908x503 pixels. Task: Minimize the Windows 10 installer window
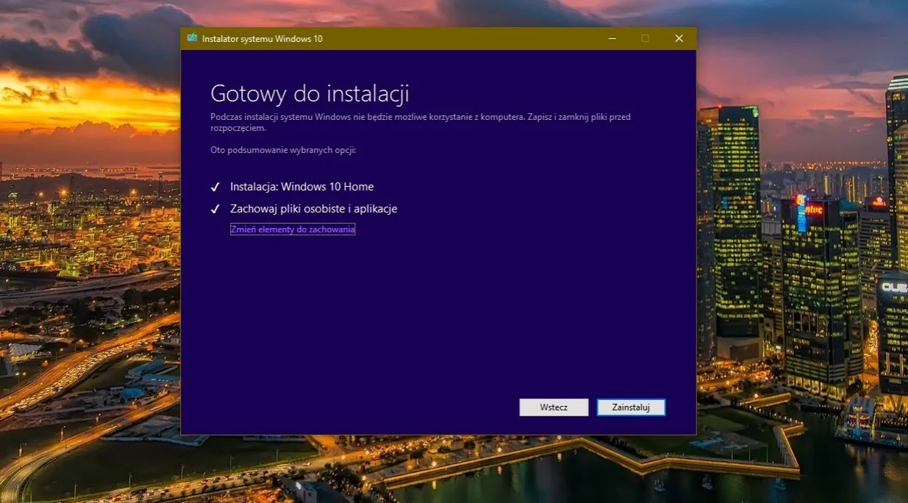click(x=612, y=38)
